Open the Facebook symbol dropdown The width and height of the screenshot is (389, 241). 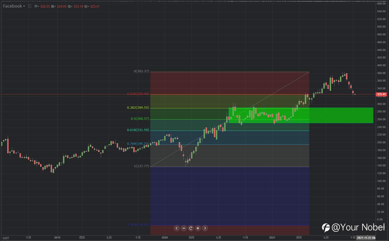coord(14,6)
